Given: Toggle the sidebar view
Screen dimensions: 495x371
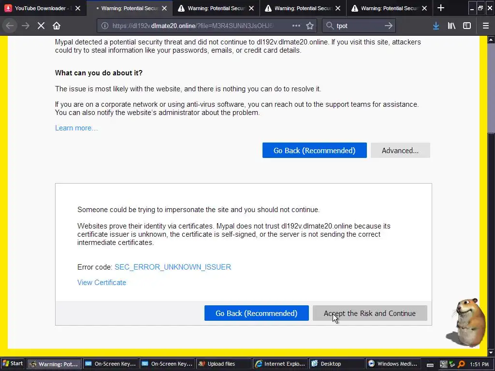Looking at the screenshot, I should click(x=467, y=26).
